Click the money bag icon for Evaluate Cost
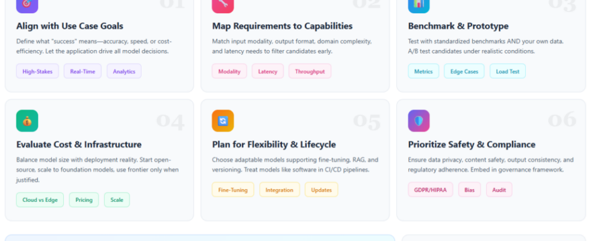 pos(27,120)
